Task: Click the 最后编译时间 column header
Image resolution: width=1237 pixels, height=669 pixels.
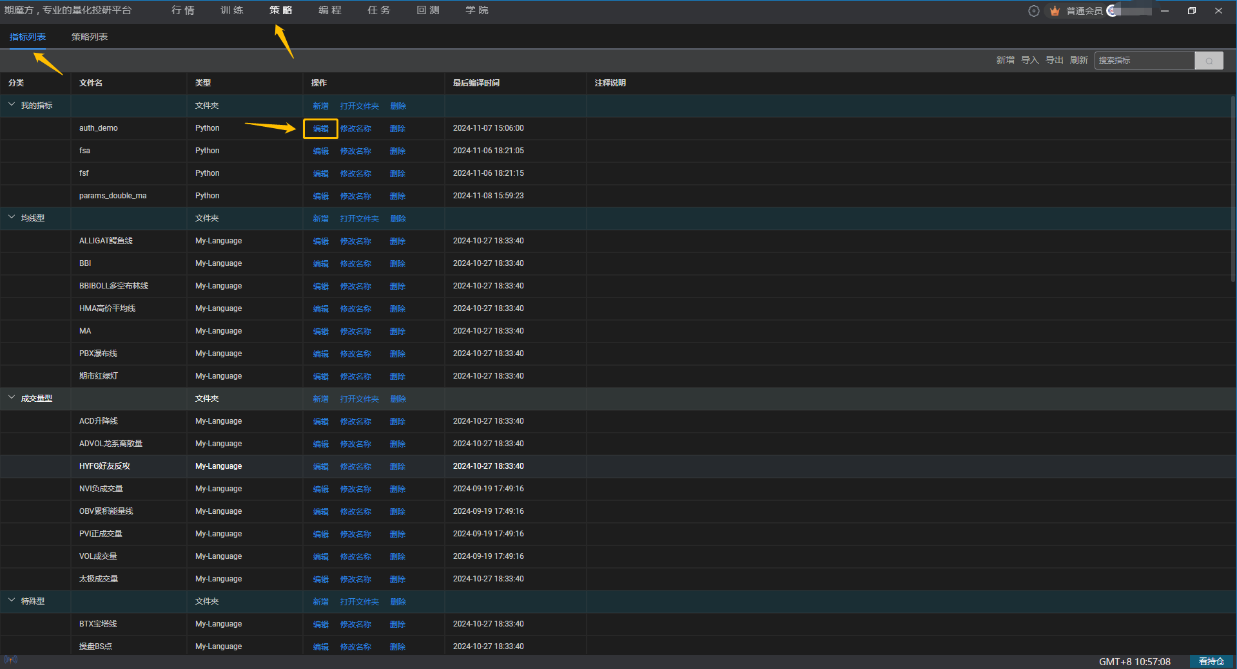Action: pyautogui.click(x=476, y=83)
